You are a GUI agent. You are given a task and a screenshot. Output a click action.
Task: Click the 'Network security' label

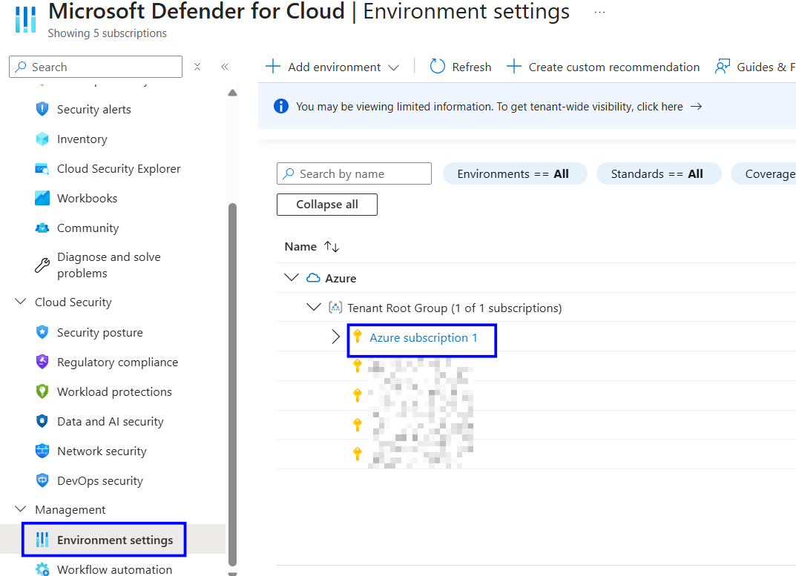pyautogui.click(x=102, y=451)
